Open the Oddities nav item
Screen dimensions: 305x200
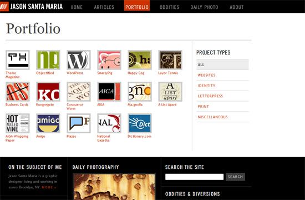tap(170, 7)
